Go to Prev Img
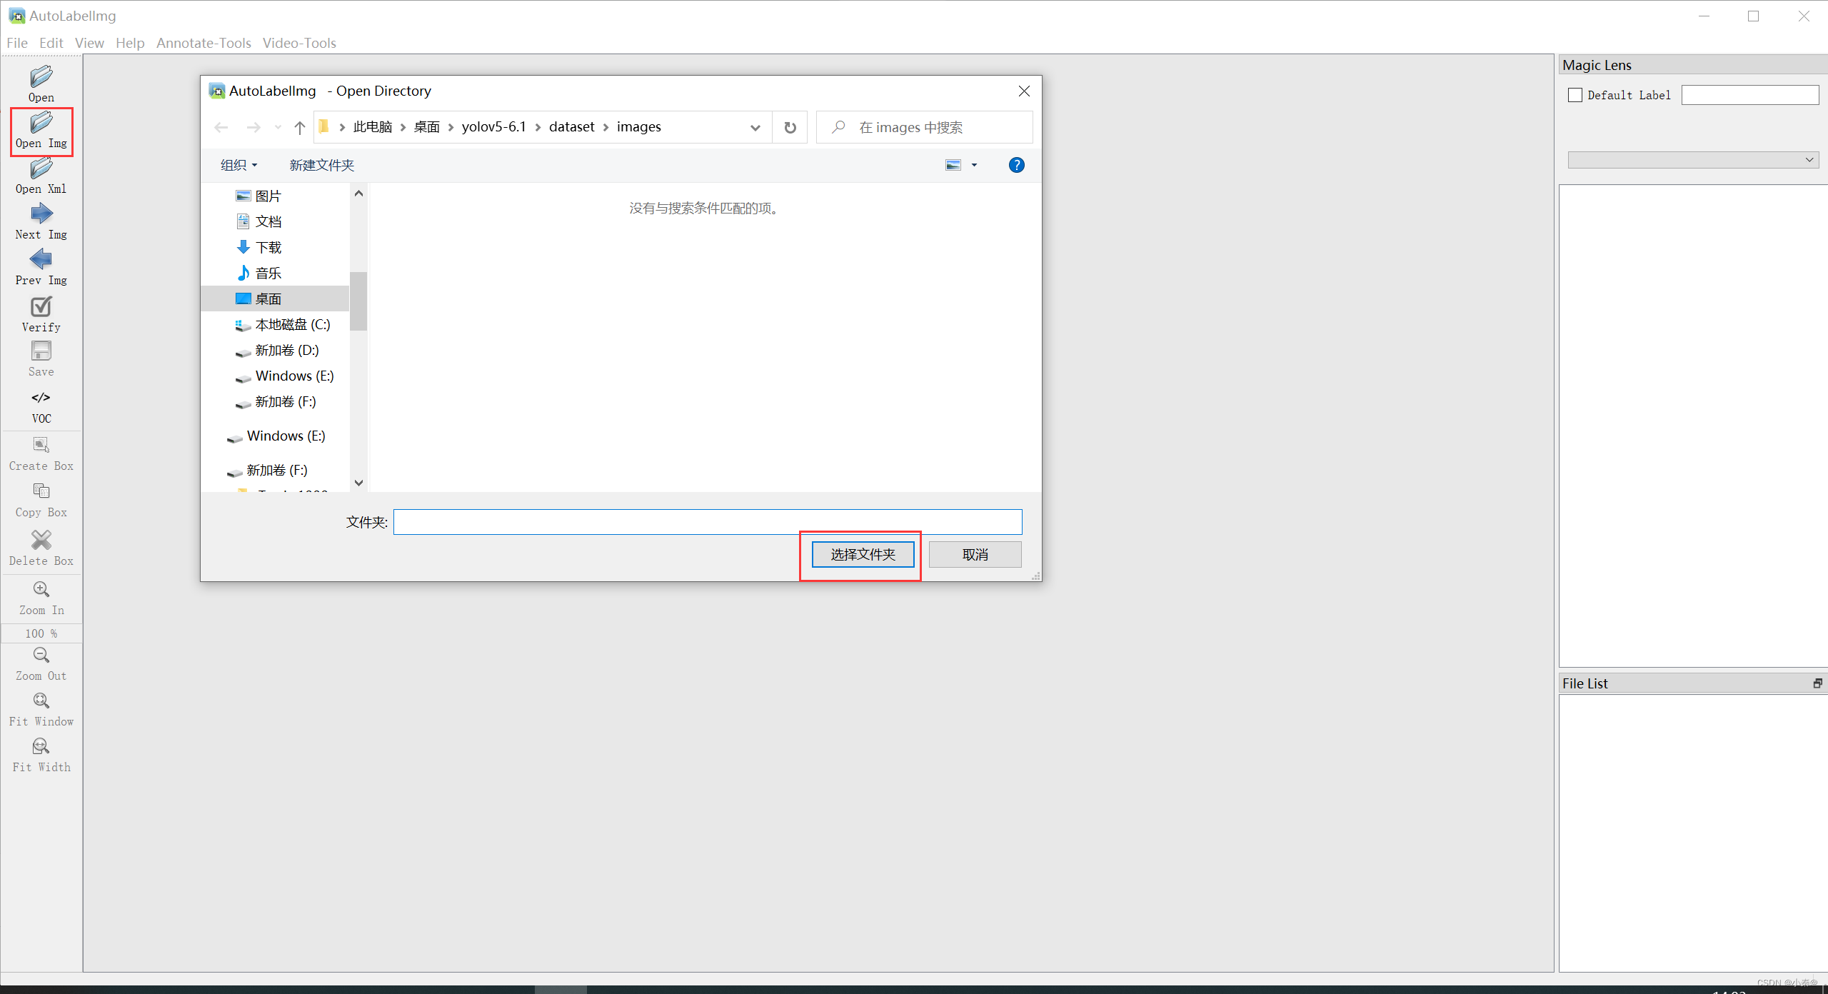This screenshot has width=1828, height=994. tap(41, 267)
